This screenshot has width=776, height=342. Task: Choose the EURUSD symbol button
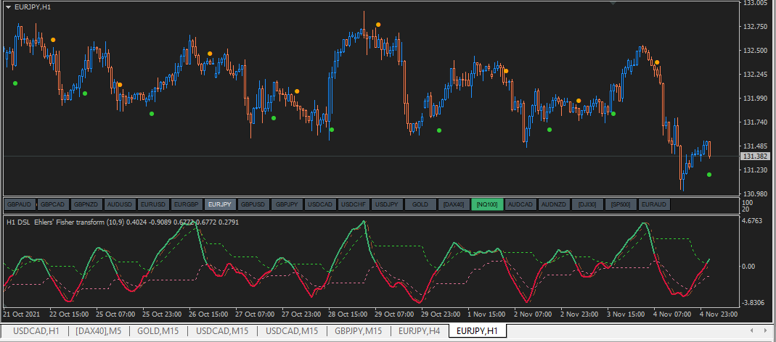click(153, 205)
